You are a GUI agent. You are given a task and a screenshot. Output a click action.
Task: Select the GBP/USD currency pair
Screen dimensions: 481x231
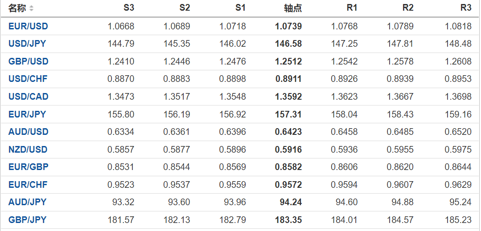point(28,61)
